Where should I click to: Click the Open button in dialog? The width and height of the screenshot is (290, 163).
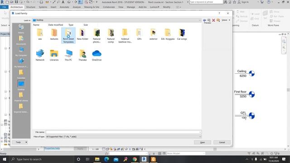pyautogui.click(x=203, y=142)
